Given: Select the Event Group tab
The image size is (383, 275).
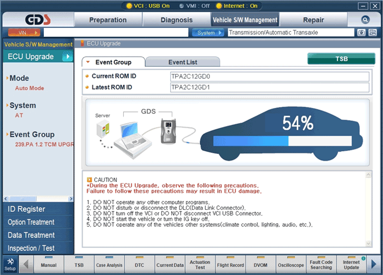Looking at the screenshot, I should pos(113,62).
